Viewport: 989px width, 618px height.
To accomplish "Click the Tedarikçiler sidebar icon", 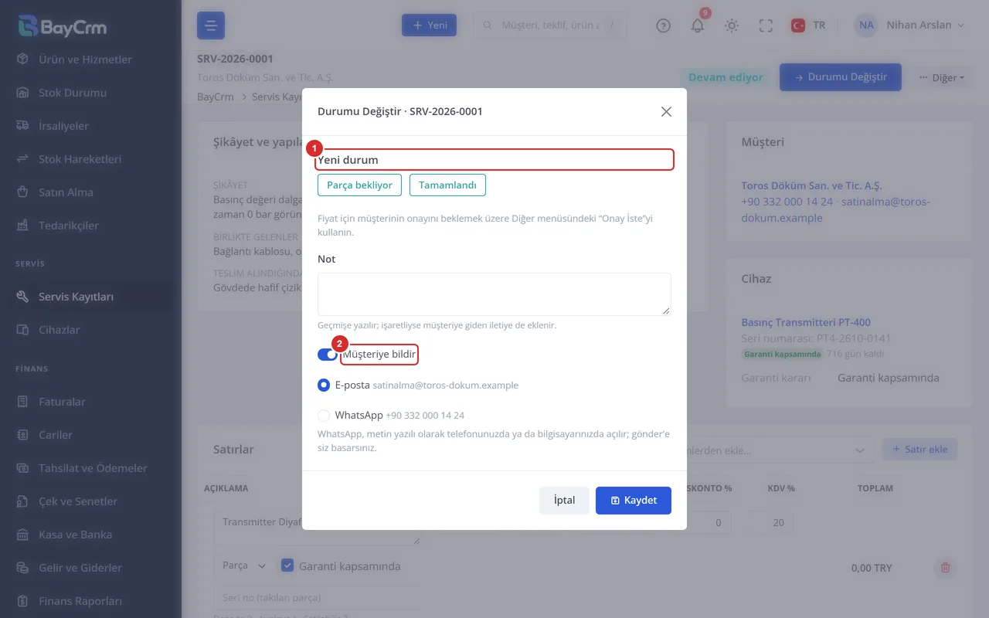I will click(x=23, y=226).
